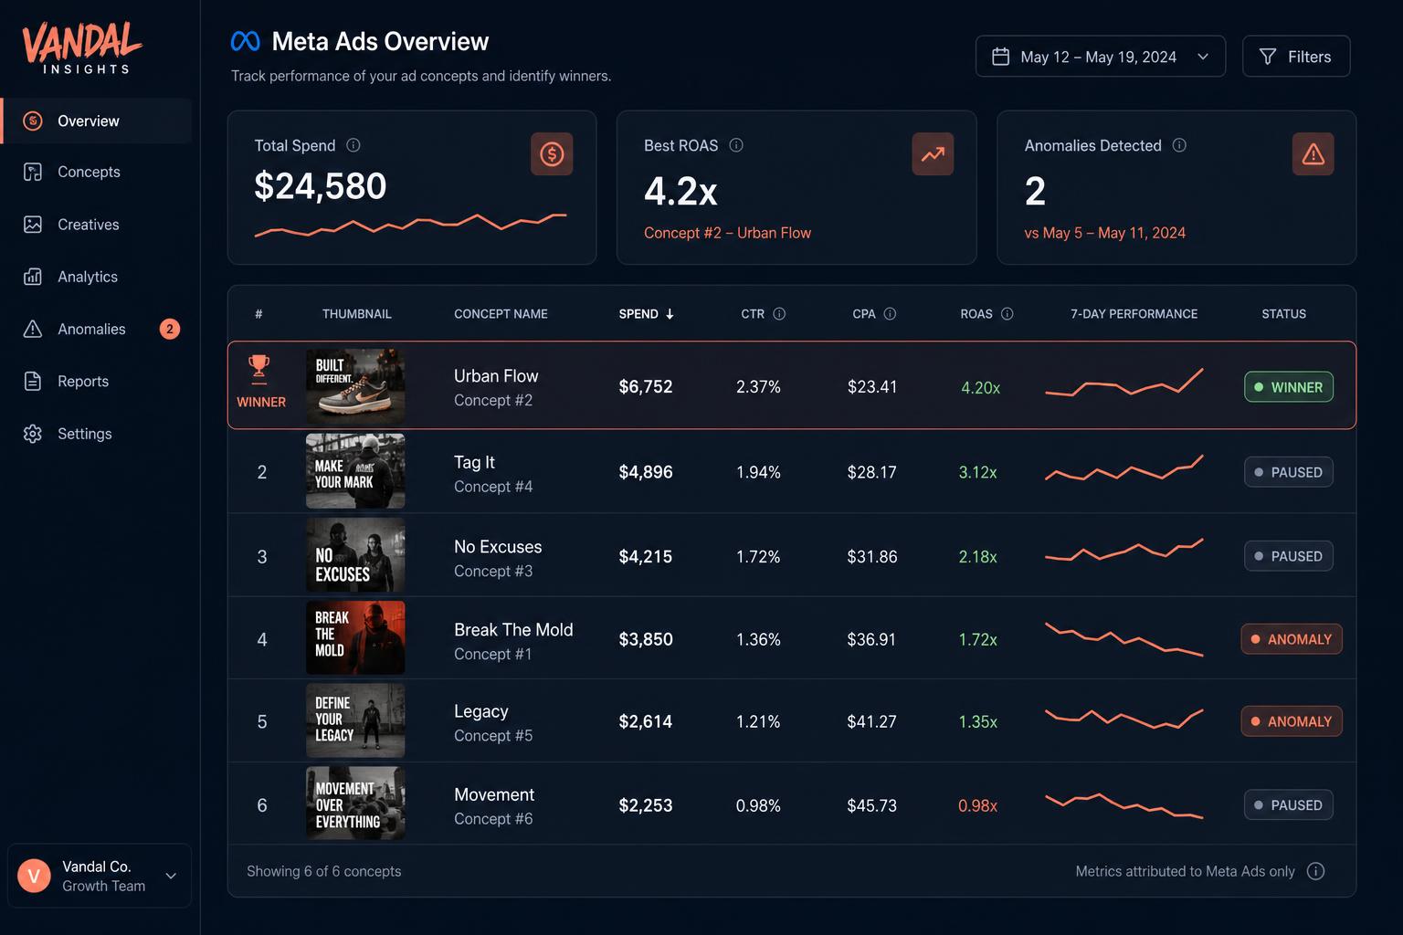This screenshot has width=1403, height=935.
Task: Click the 7-DAY PERFORMANCE column header
Action: click(x=1134, y=314)
